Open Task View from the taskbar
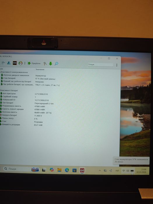The width and height of the screenshot is (153, 204). [x=44, y=170]
